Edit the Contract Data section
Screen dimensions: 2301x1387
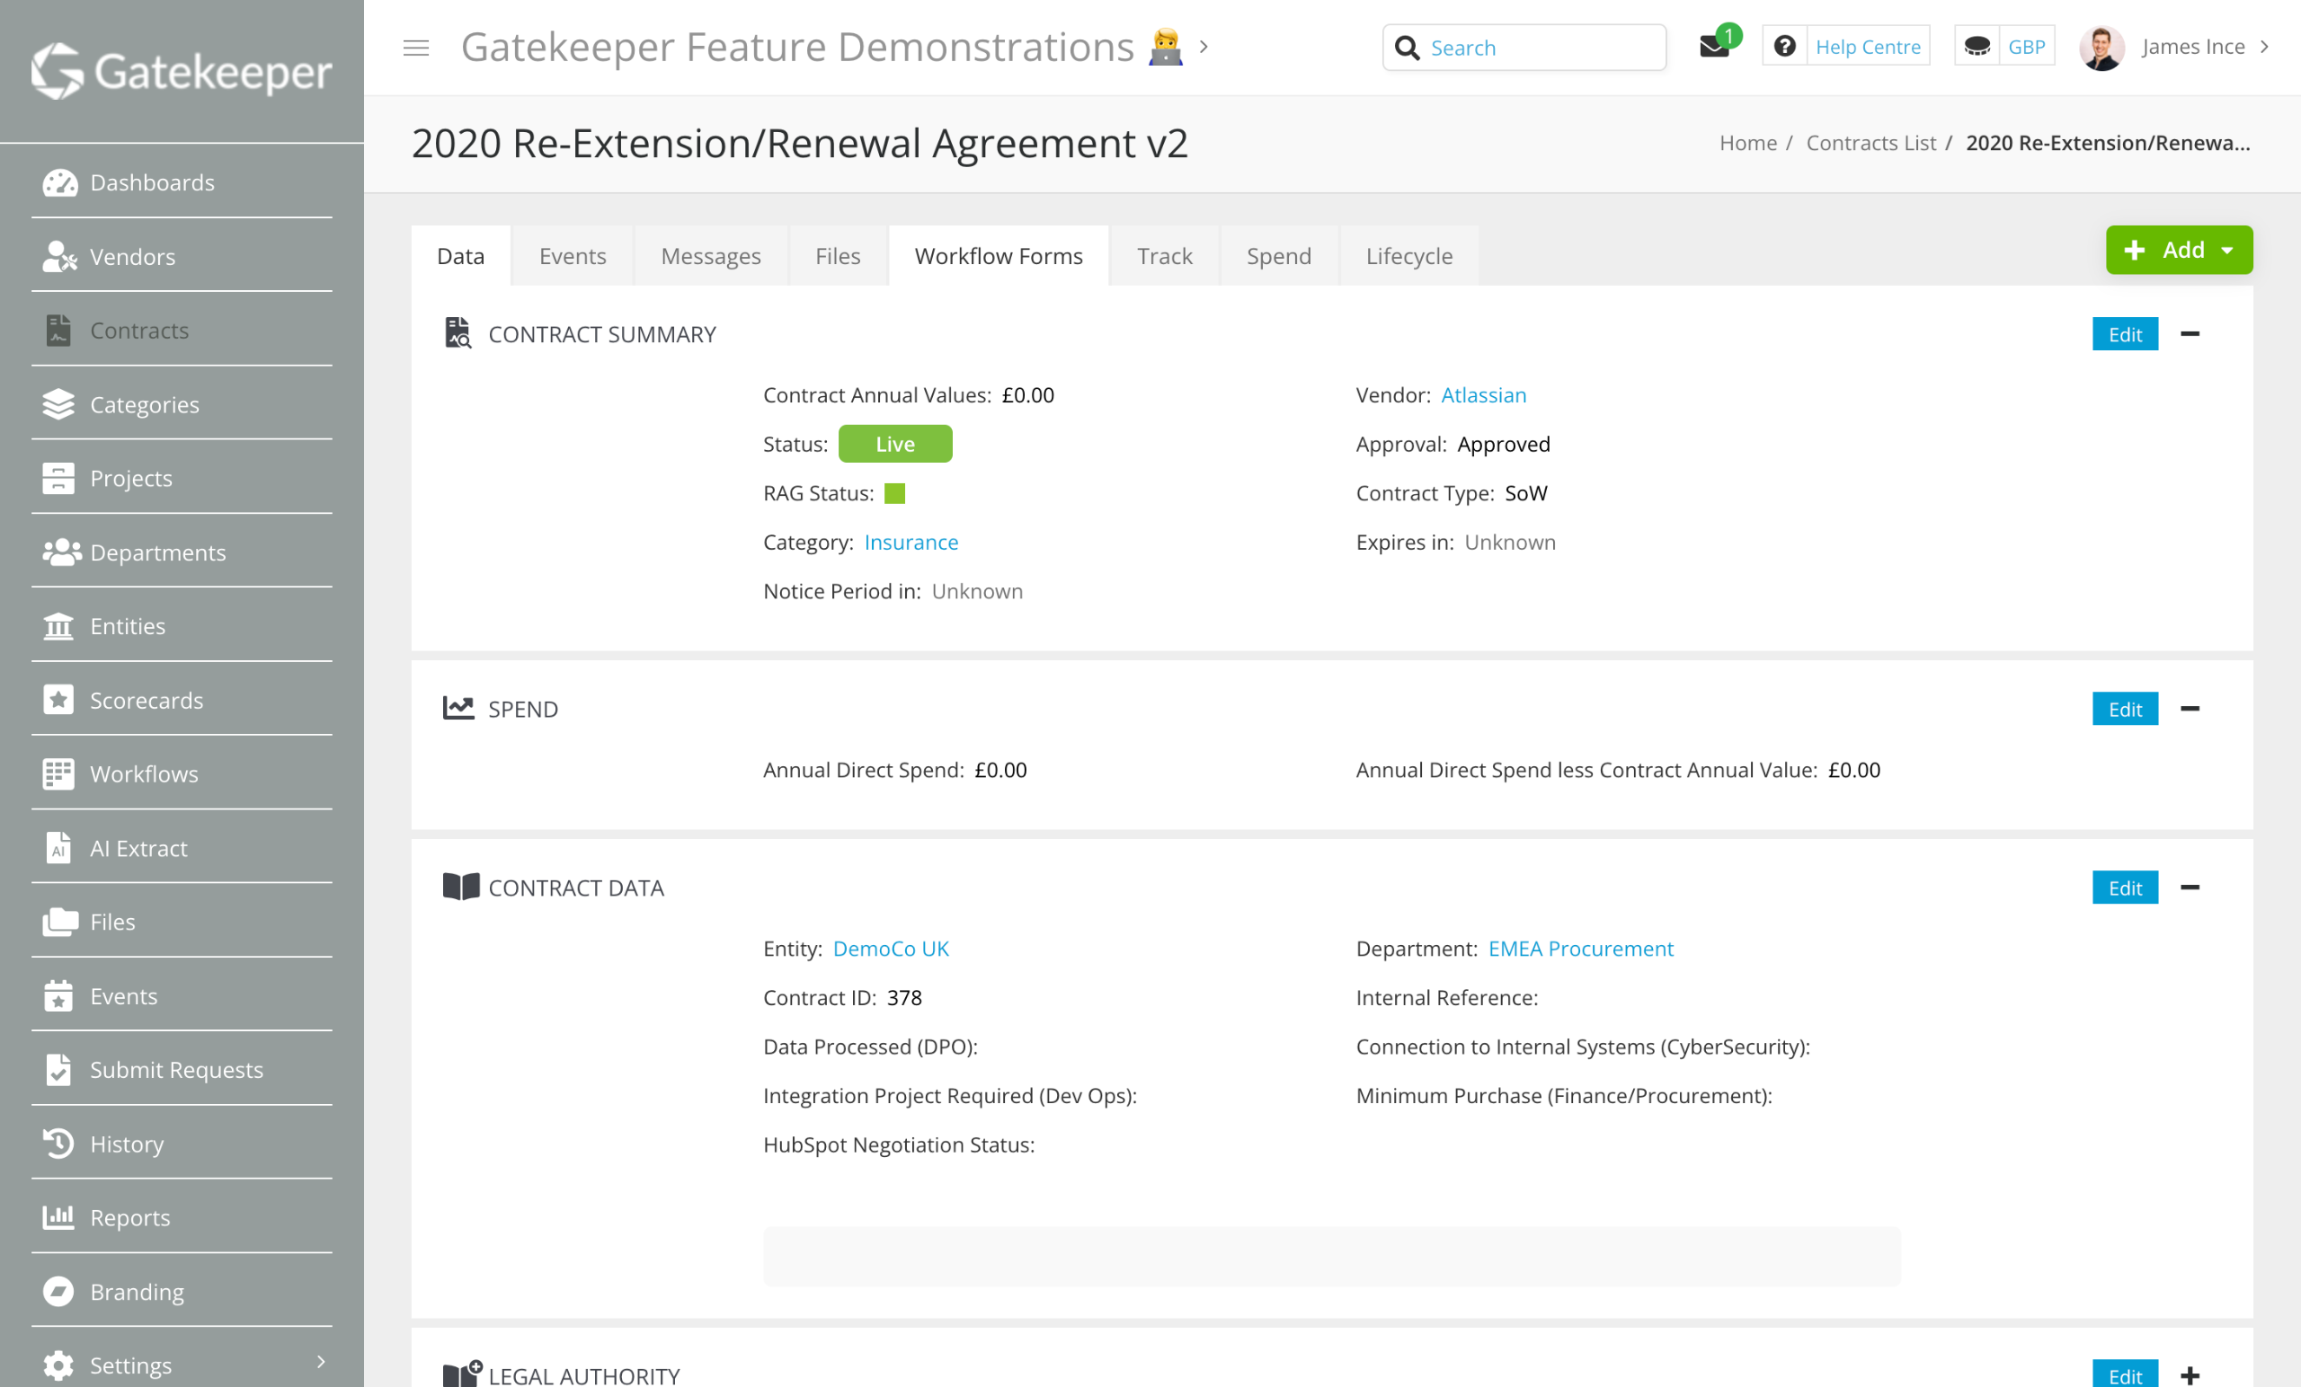click(2125, 888)
